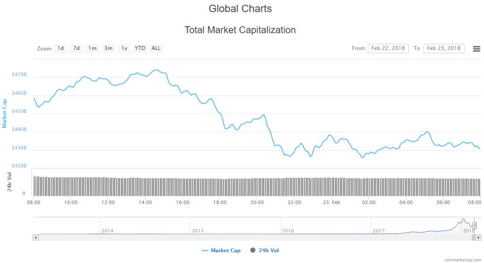Click the navigator range handle near 2018
This screenshot has width=484, height=263.
pyautogui.click(x=474, y=226)
